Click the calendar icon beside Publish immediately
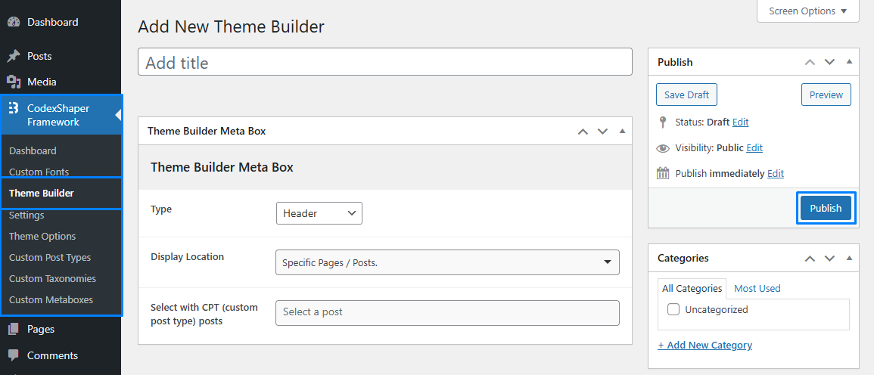The image size is (874, 375). pyautogui.click(x=663, y=173)
